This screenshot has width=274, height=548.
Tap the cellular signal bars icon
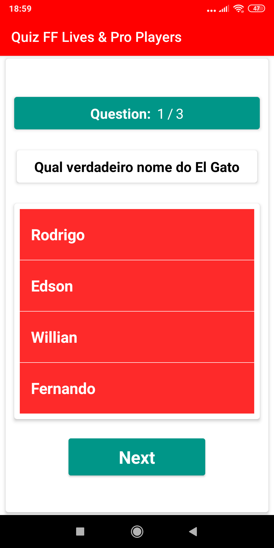224,9
